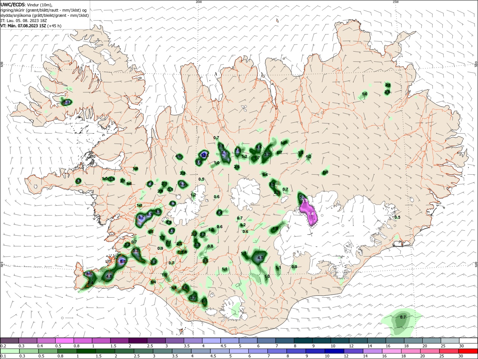Screen dimensions: 478x359
Task: Click the 5.6 precipitation value on the map
Action: pyautogui.click(x=199, y=162)
